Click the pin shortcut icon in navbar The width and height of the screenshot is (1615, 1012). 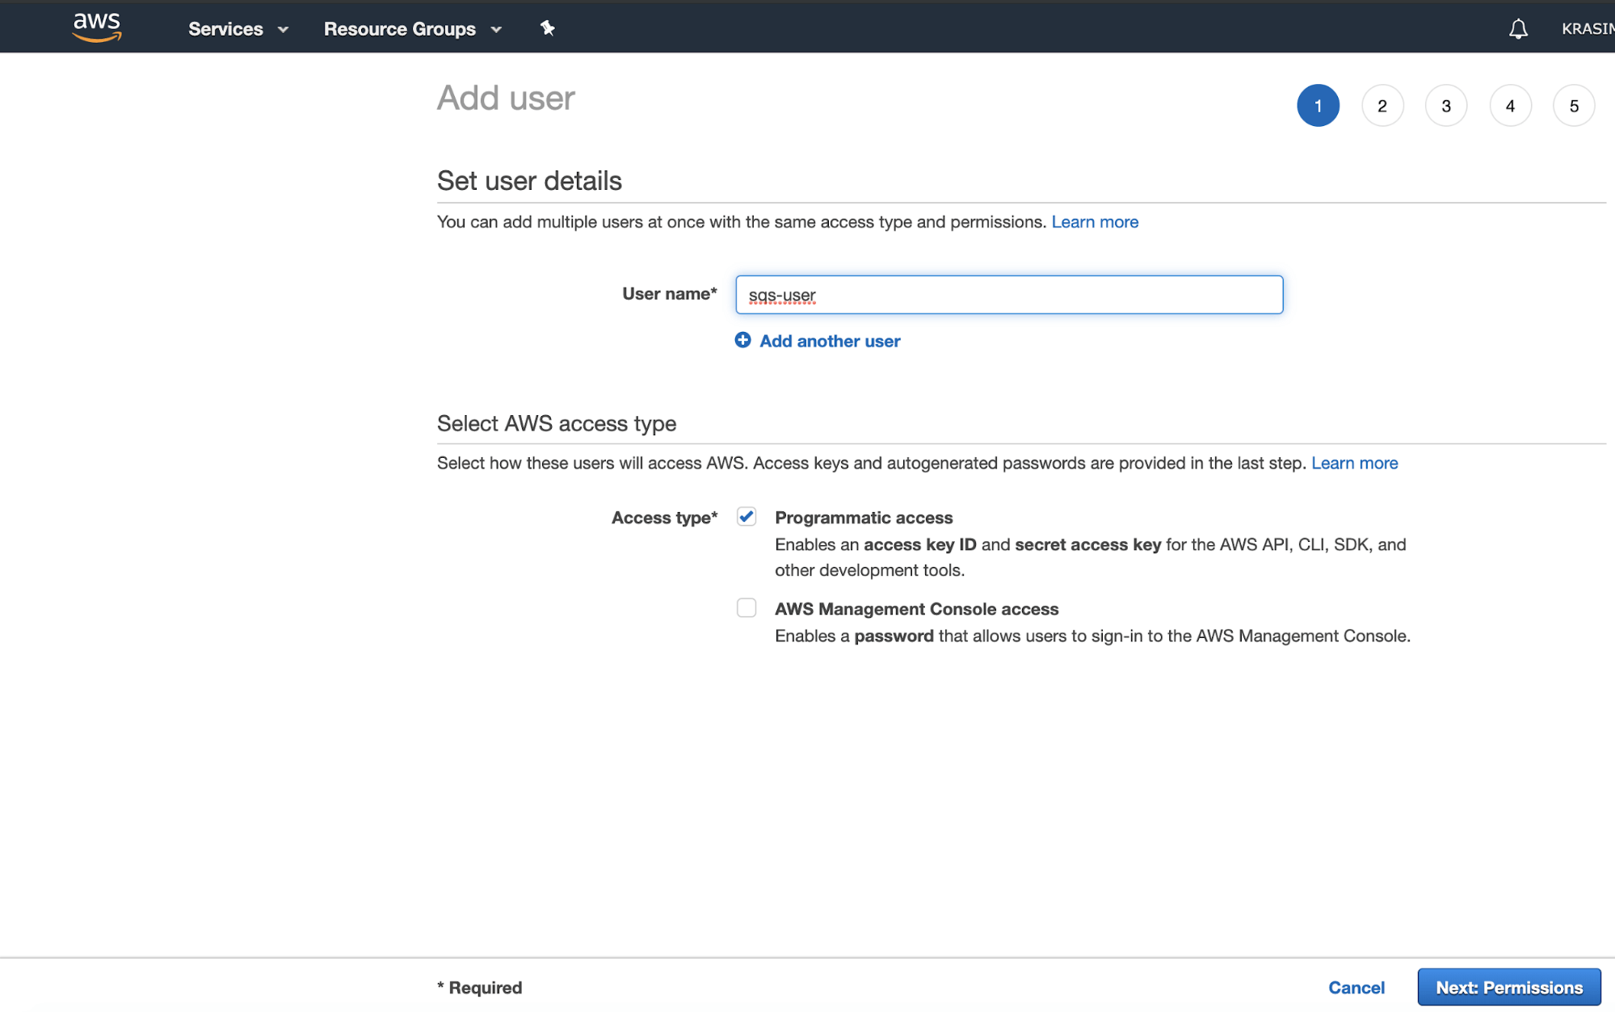coord(547,28)
